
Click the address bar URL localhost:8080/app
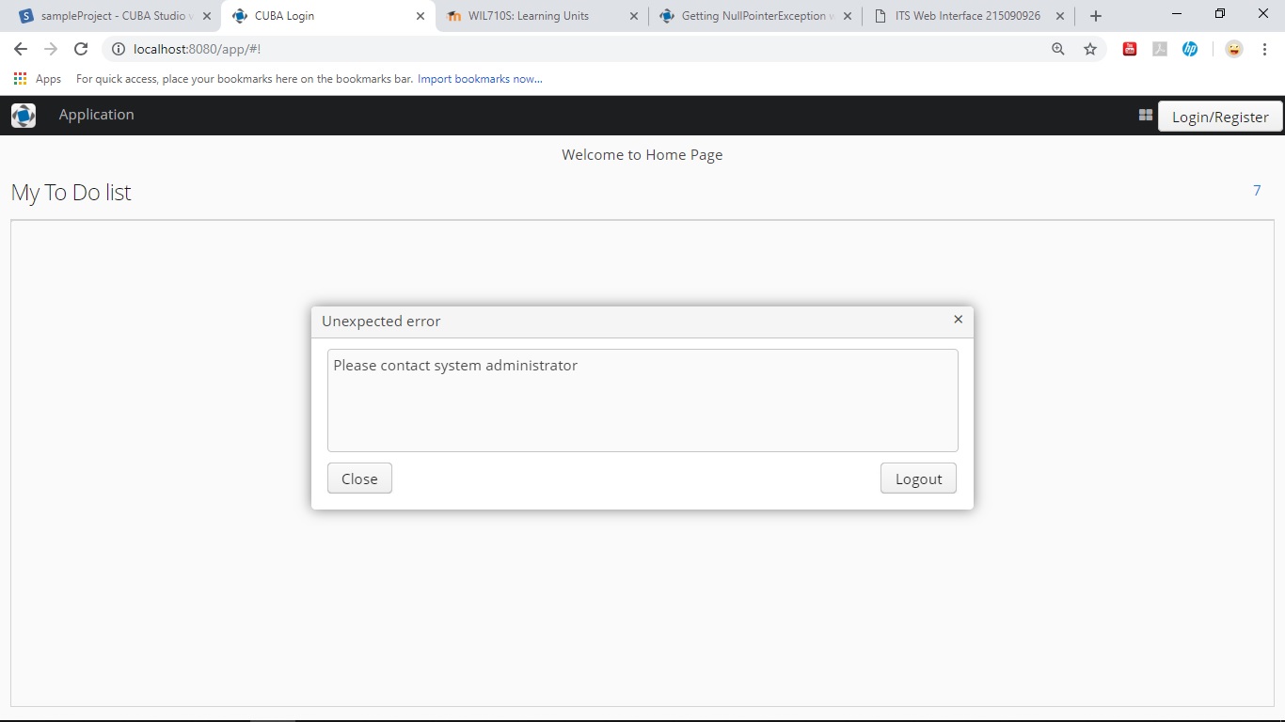(x=197, y=49)
